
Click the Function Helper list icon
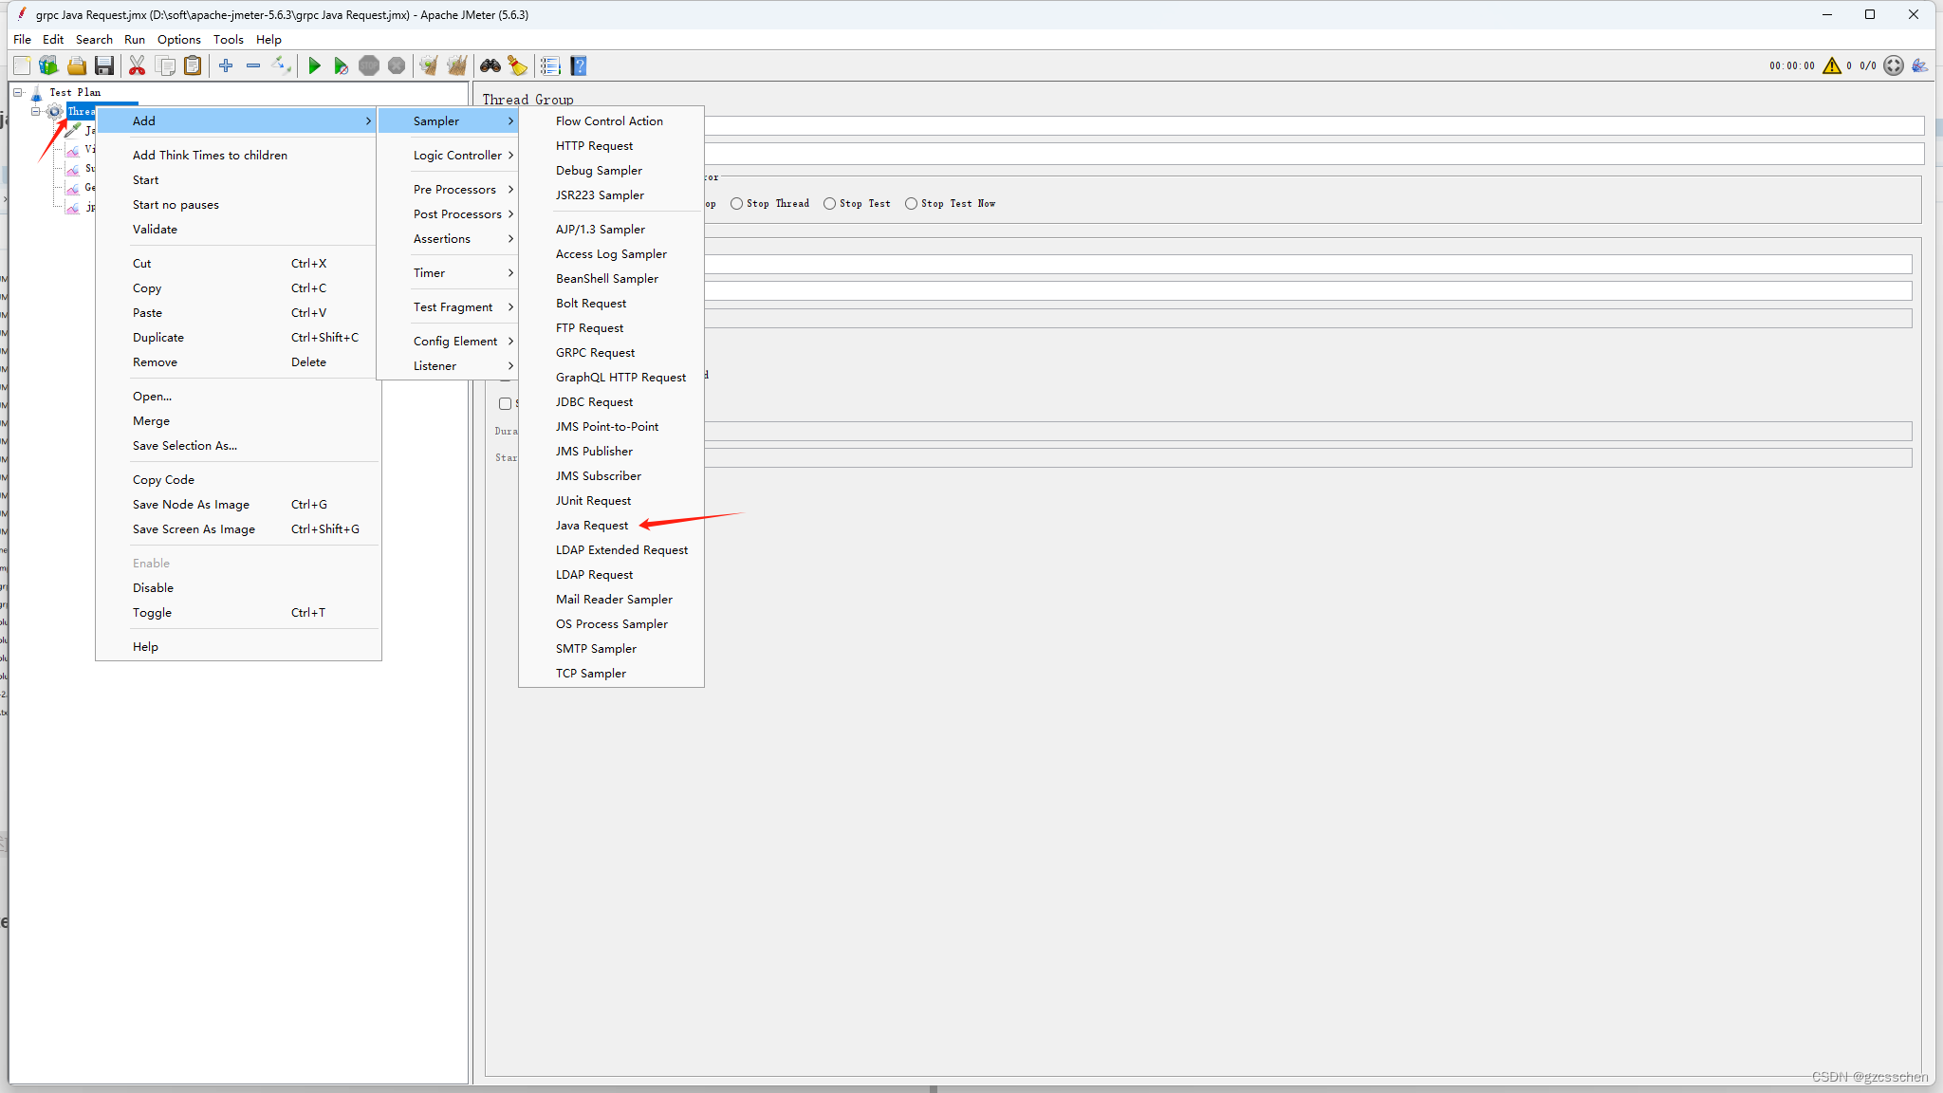coord(550,65)
